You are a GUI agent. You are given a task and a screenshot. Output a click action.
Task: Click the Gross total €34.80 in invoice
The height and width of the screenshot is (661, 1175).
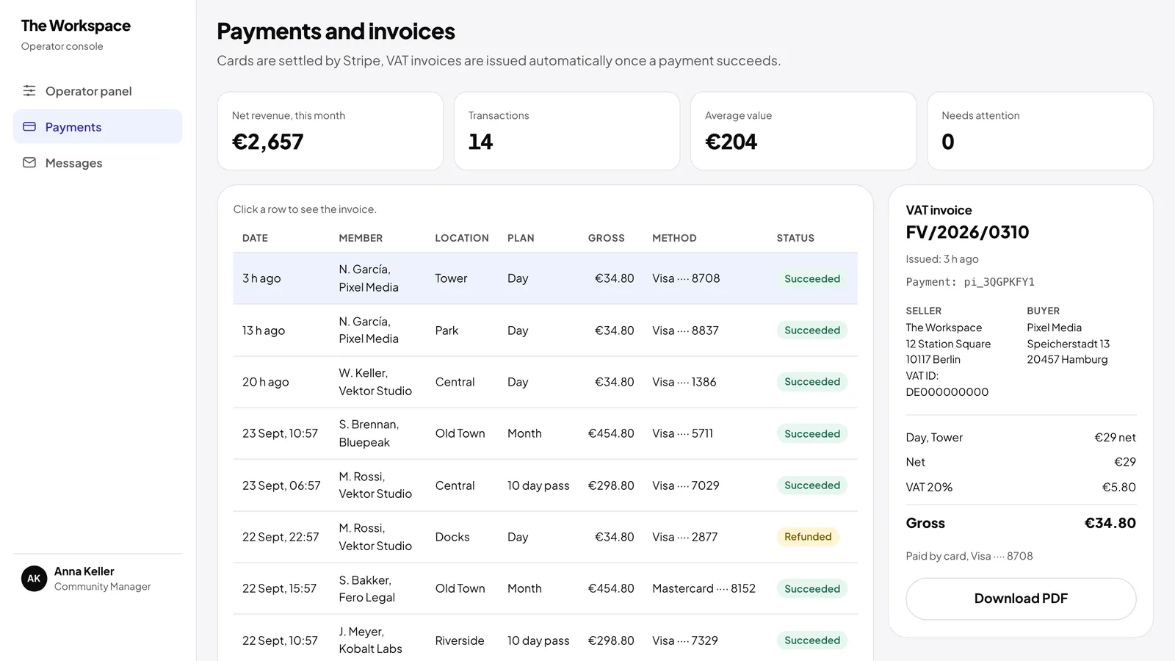click(x=1110, y=523)
